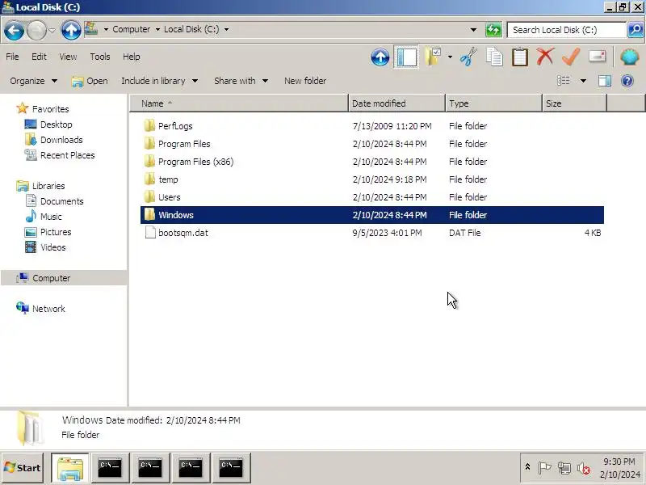Click the blue Back arrow button
The width and height of the screenshot is (646, 485).
(14, 30)
